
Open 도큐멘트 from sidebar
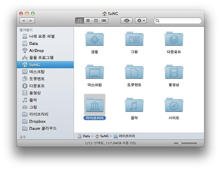45,79
